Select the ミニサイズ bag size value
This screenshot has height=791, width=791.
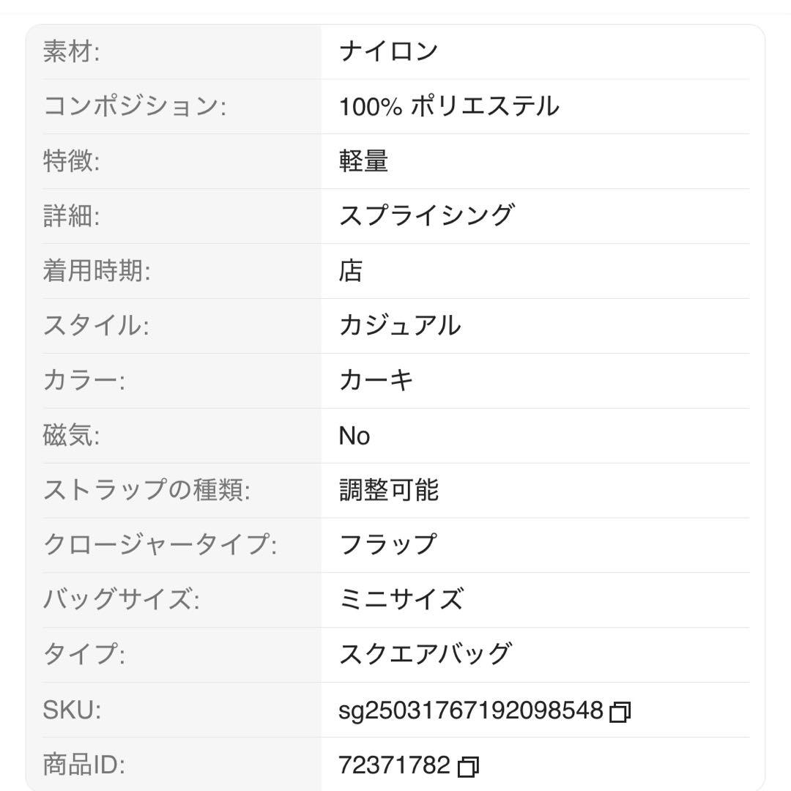coord(401,600)
